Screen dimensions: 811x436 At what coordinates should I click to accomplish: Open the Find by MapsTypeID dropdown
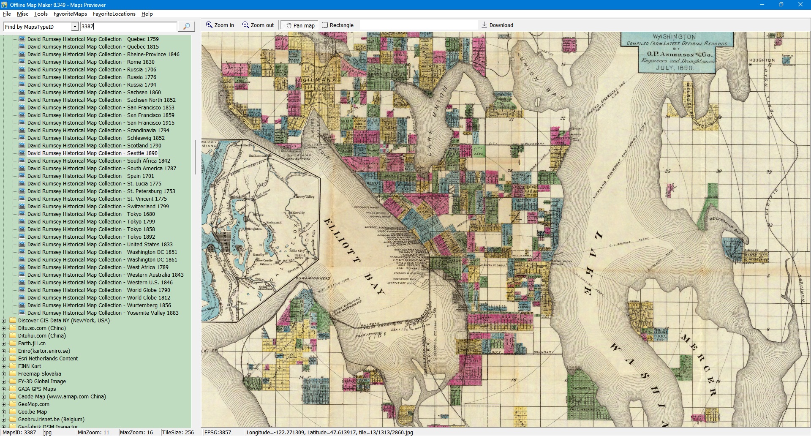[75, 27]
